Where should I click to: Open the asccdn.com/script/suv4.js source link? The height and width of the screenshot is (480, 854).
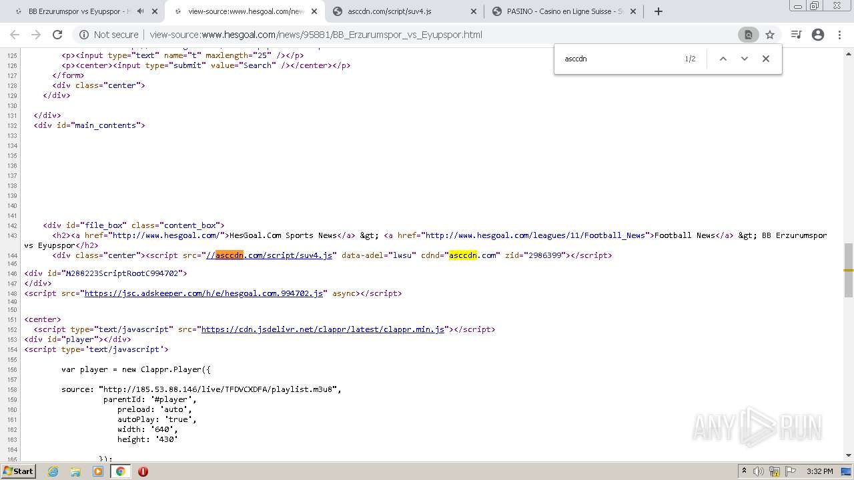(x=269, y=255)
